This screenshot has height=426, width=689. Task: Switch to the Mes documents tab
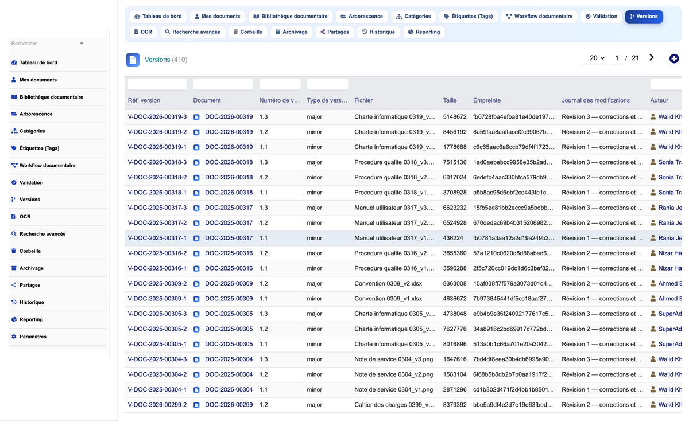coord(217,17)
